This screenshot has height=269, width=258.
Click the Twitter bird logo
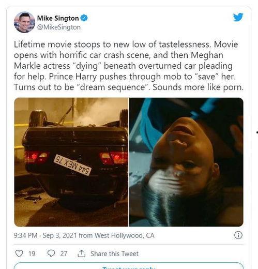coord(238,17)
